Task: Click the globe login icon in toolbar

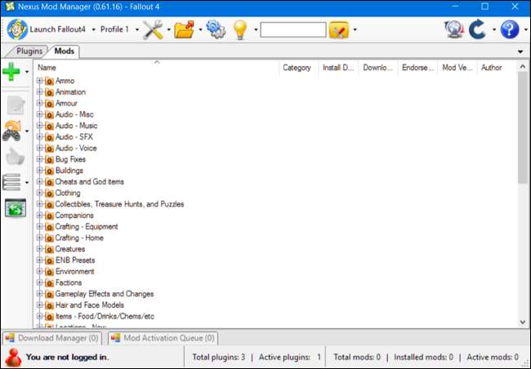Action: (453, 30)
